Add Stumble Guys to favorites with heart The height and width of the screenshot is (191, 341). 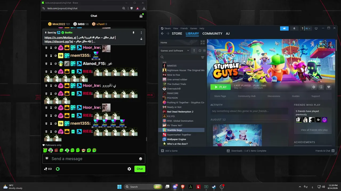tap(329, 87)
